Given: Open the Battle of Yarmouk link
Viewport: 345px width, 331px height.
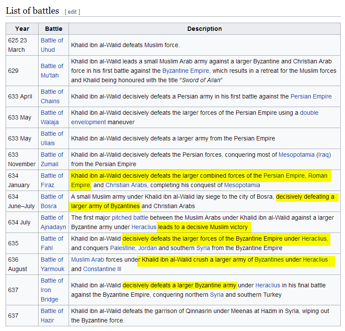Looking at the screenshot, I should click(x=53, y=264).
